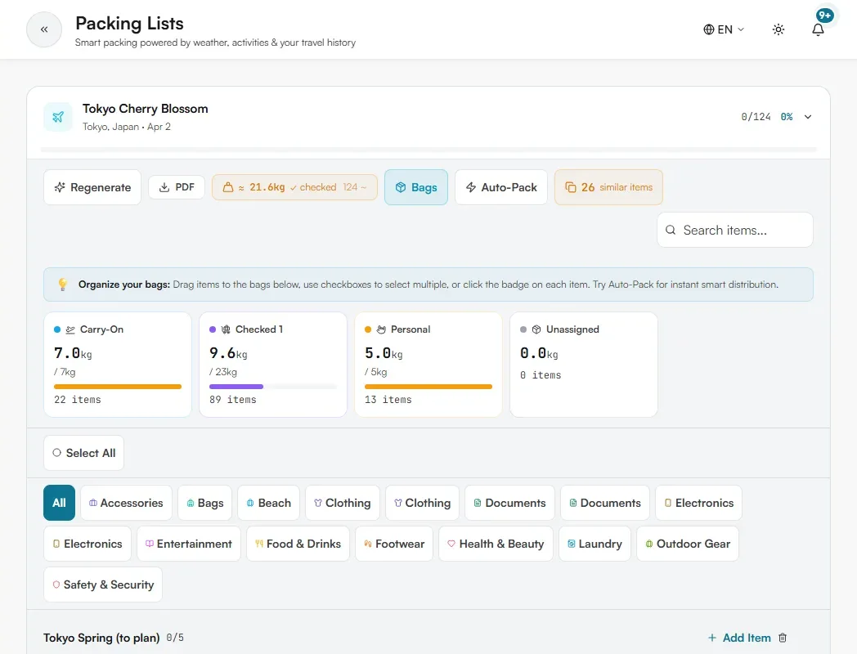857x654 pixels.
Task: Open the EN language dropdown
Action: tap(724, 29)
